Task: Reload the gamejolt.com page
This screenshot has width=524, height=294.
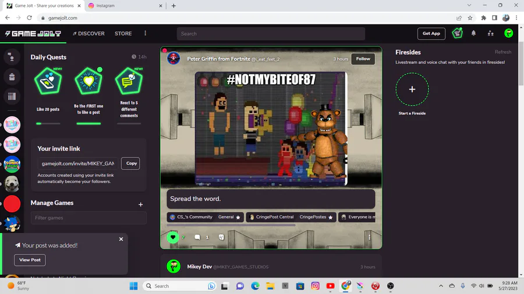Action: click(x=30, y=18)
